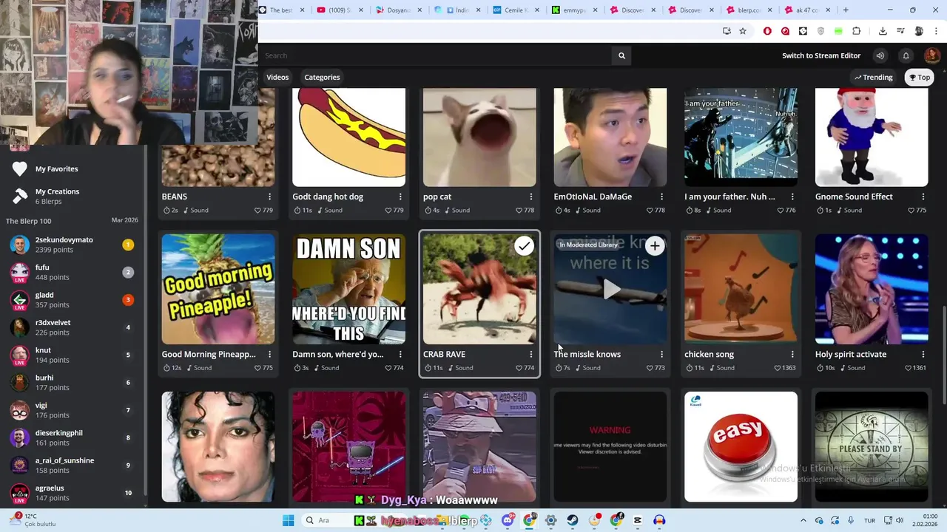
Task: Open browser downloads icon
Action: coord(883,31)
